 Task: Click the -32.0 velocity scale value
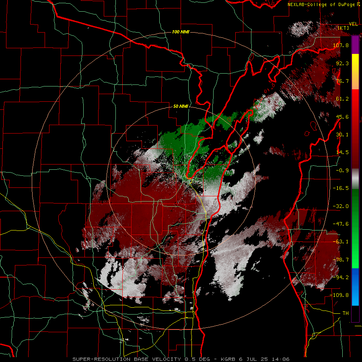[x=341, y=206]
